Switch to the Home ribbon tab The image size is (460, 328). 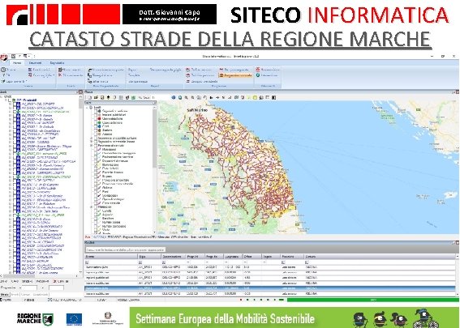(x=17, y=63)
